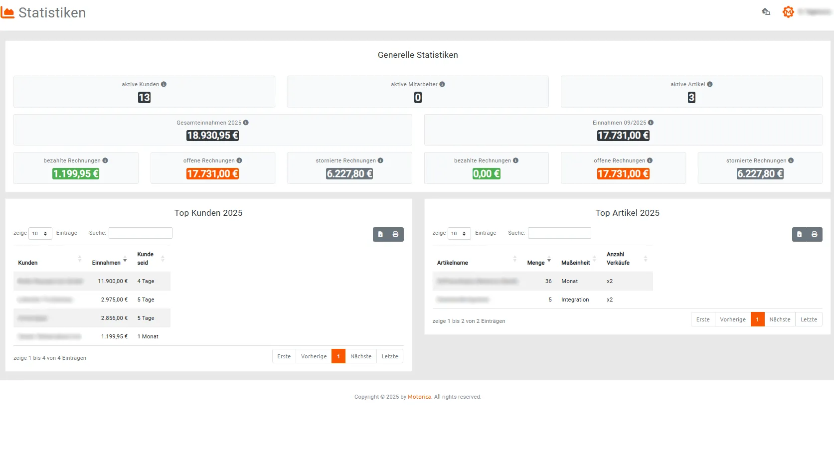Screen dimensions: 834x451
Task: Click Nächste in Top Kunden pagination
Action: tap(360, 356)
